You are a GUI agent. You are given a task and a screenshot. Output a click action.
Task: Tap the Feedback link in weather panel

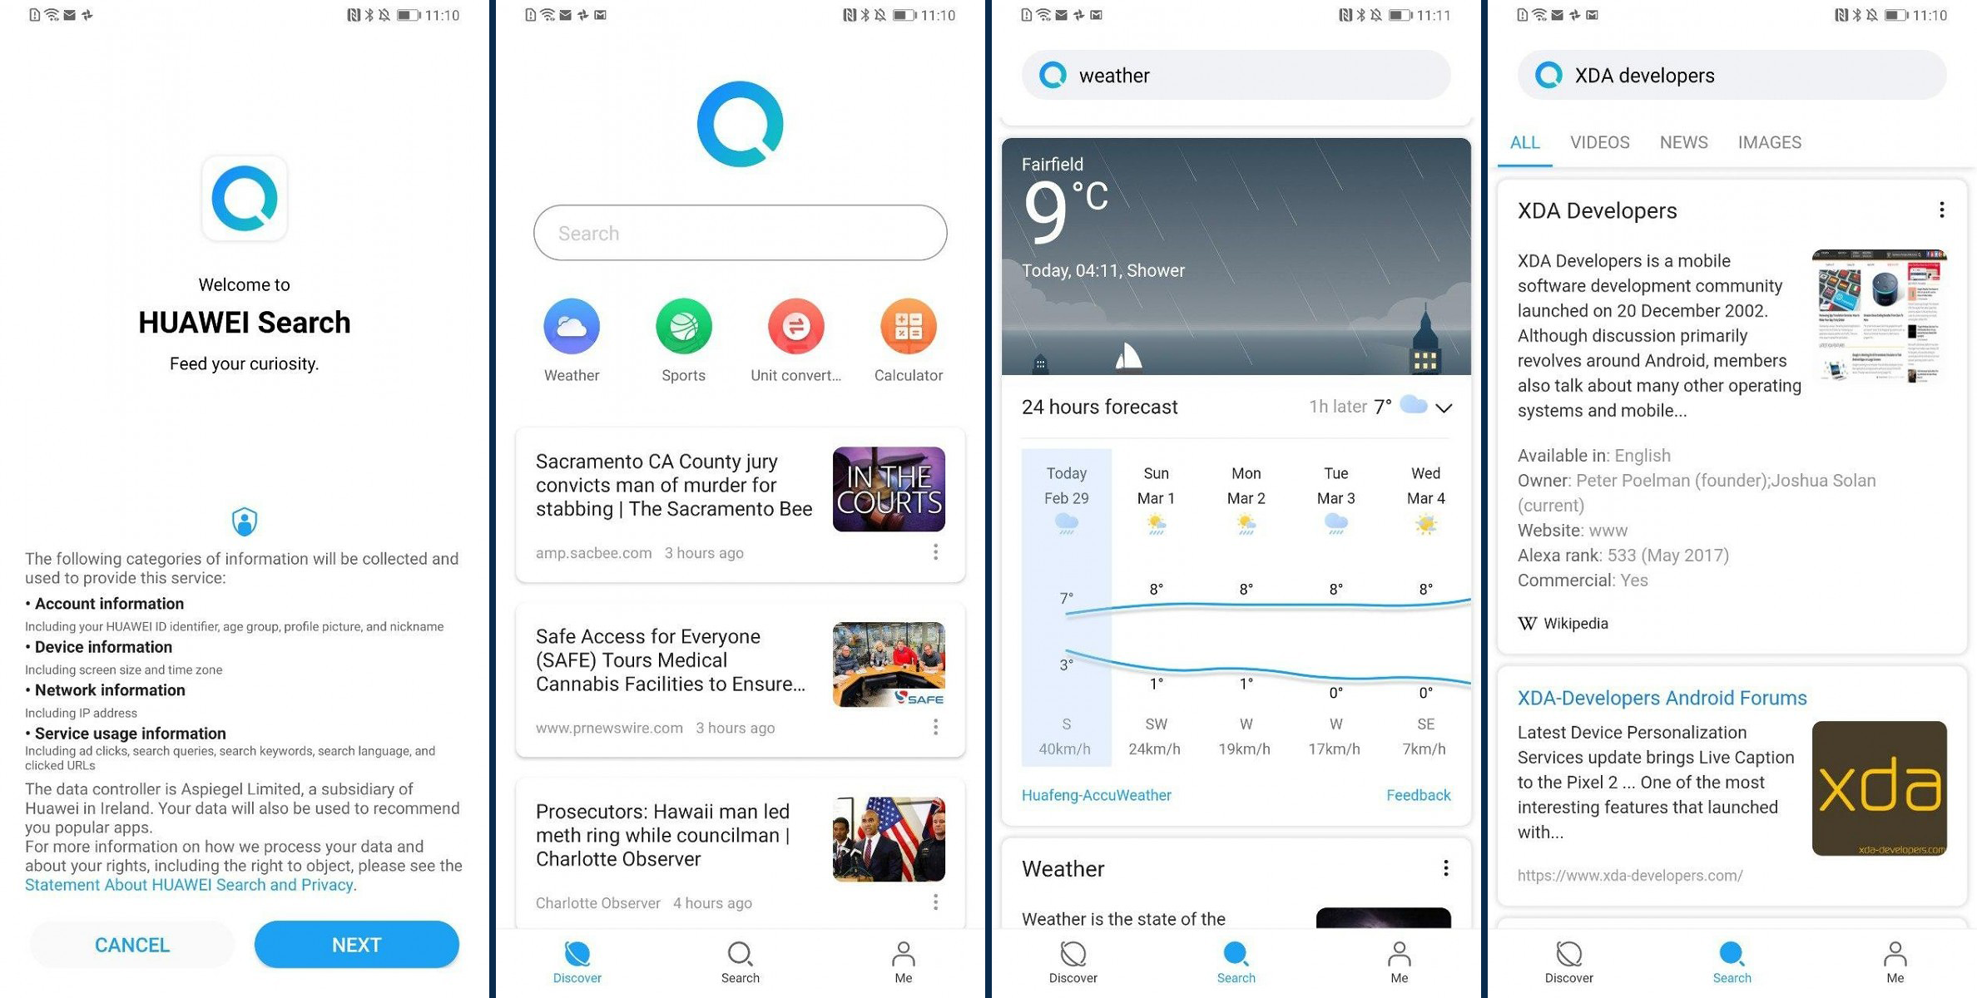coord(1417,794)
